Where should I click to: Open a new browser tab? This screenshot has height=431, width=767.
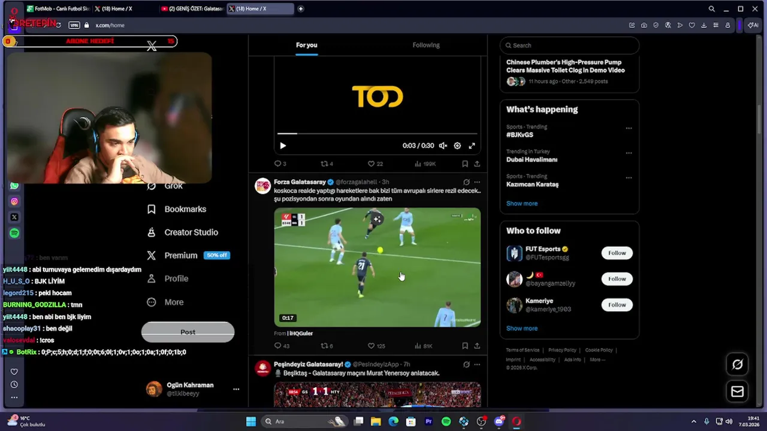point(300,9)
